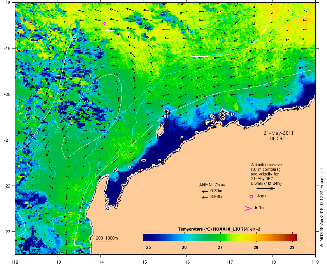The height and width of the screenshot is (264, 327).
Task: Click the 0.5m/s velocity scale arrow
Action: coord(265,189)
